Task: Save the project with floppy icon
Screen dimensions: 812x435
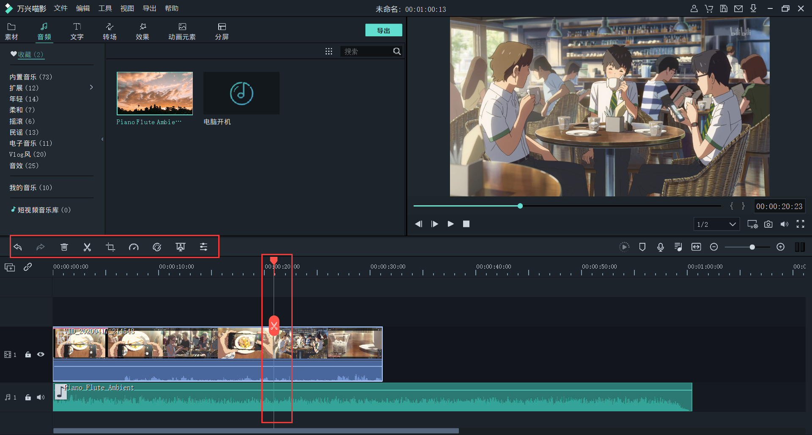Action: 724,8
